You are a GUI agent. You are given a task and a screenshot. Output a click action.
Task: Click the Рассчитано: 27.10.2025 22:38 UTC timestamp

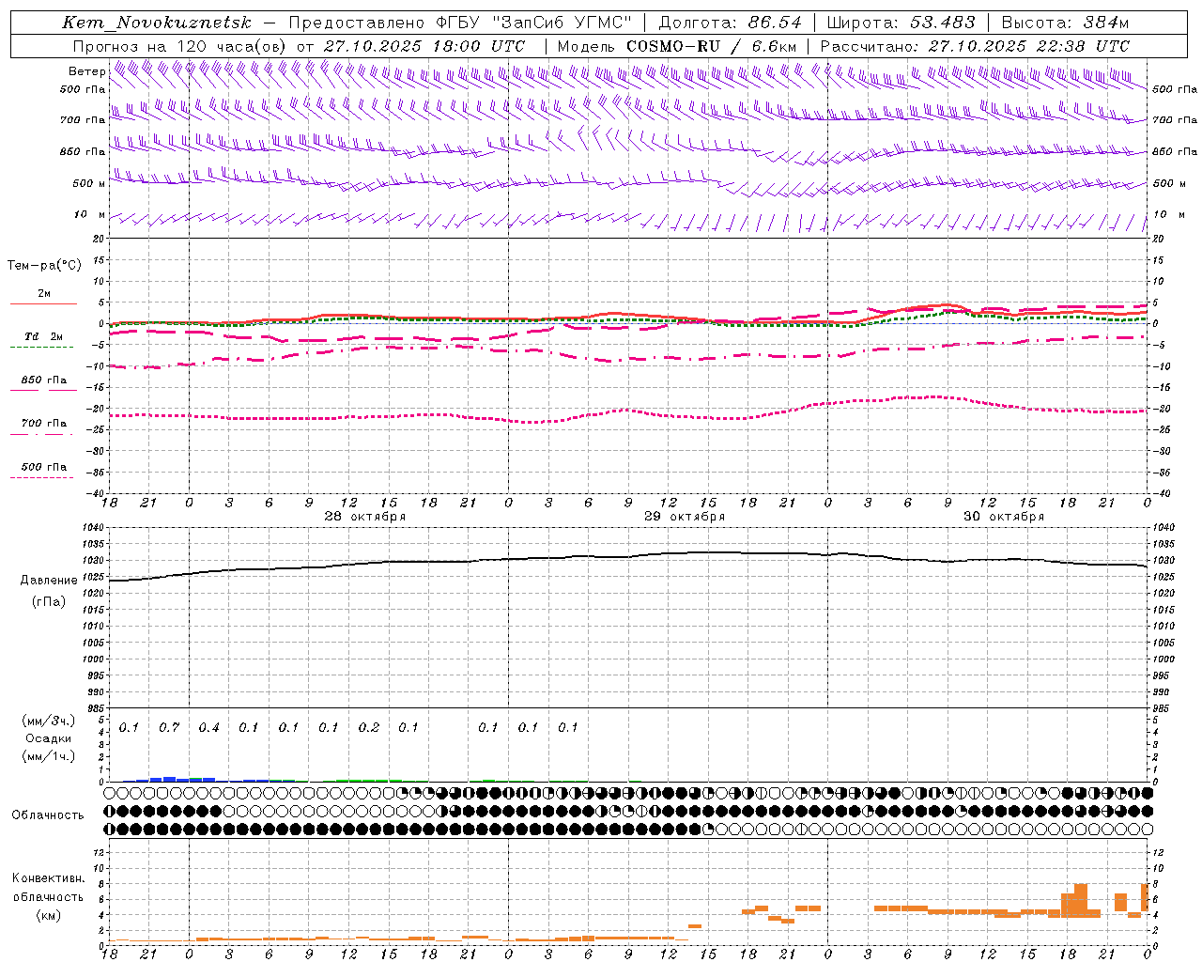(975, 46)
